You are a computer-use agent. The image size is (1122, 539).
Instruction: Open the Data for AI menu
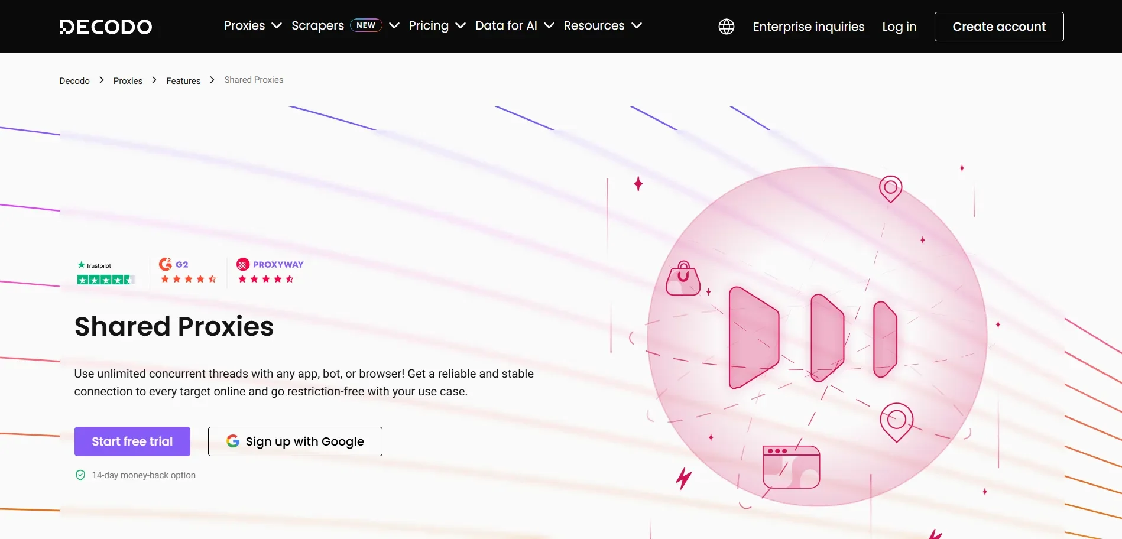coord(506,25)
